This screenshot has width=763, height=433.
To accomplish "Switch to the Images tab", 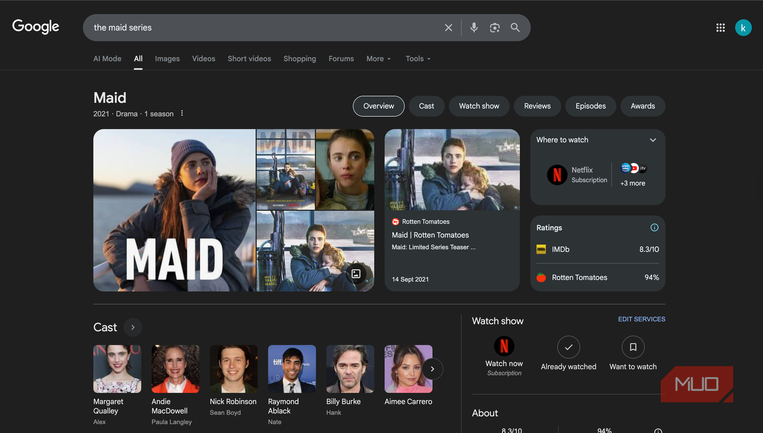I will pyautogui.click(x=167, y=59).
